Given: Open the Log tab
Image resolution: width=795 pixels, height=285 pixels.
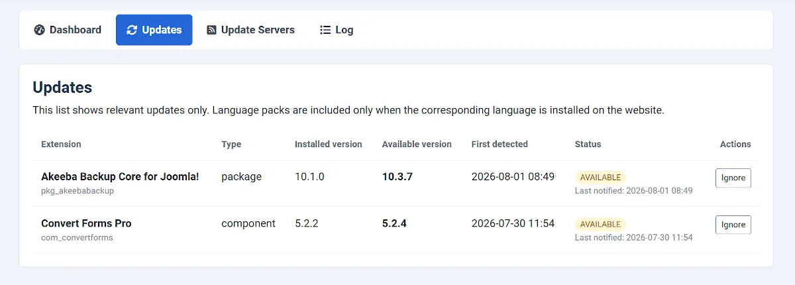Looking at the screenshot, I should (x=337, y=30).
